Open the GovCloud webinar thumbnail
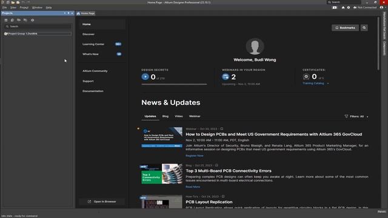The width and height of the screenshot is (388, 218). pyautogui.click(x=162, y=137)
